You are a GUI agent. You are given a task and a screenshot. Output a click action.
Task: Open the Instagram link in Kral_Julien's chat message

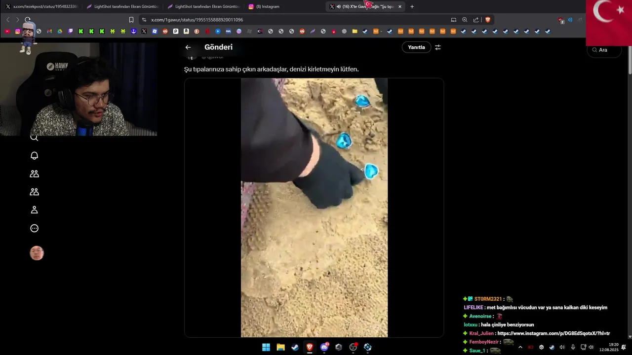553,333
